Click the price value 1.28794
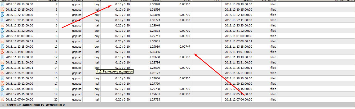This screenshot has height=109, width=355. 155,62
